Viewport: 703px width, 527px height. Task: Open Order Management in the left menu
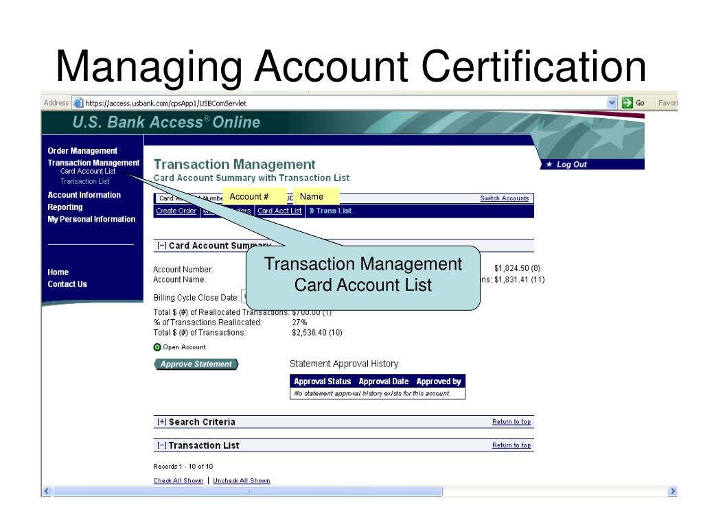click(82, 151)
